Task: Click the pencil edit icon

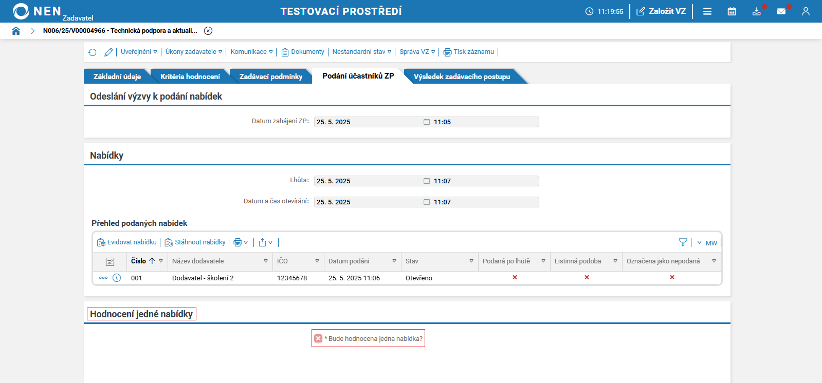Action: (108, 52)
